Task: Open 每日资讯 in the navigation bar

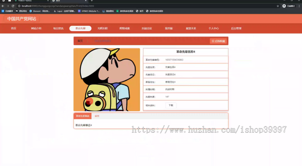Action: 58,28
